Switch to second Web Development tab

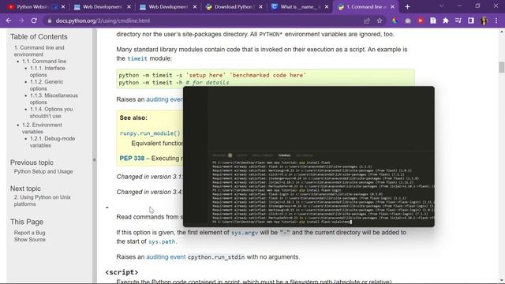168,7
